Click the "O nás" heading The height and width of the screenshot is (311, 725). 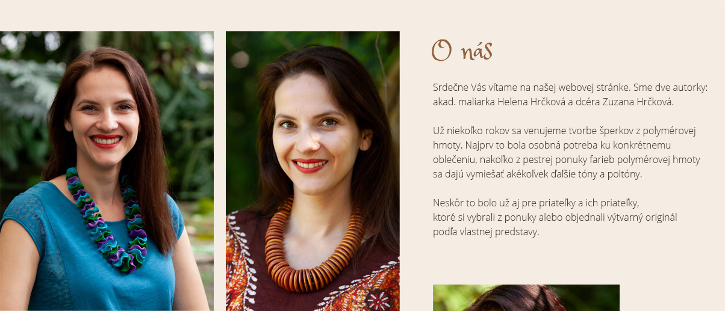[462, 52]
